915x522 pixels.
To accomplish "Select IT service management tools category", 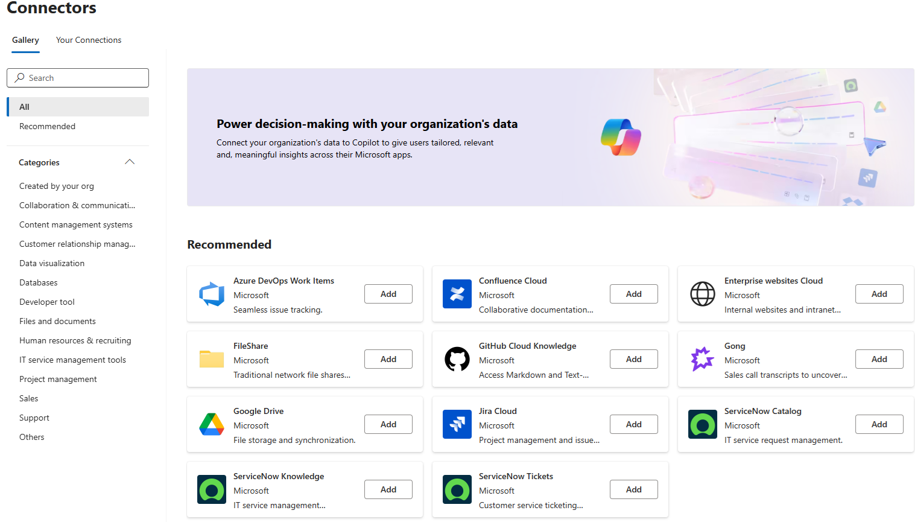I will 72,360.
